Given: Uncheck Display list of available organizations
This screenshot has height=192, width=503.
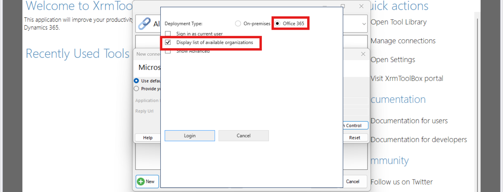Looking at the screenshot, I should click(x=168, y=42).
